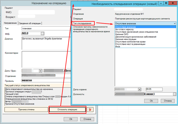This screenshot has height=124, width=178.
Task: Click the time field showing 09:05
Action: coord(154,89)
